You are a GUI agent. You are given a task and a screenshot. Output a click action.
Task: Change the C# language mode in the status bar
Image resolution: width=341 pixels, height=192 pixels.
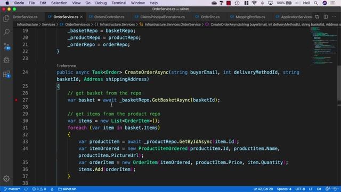[319, 189]
